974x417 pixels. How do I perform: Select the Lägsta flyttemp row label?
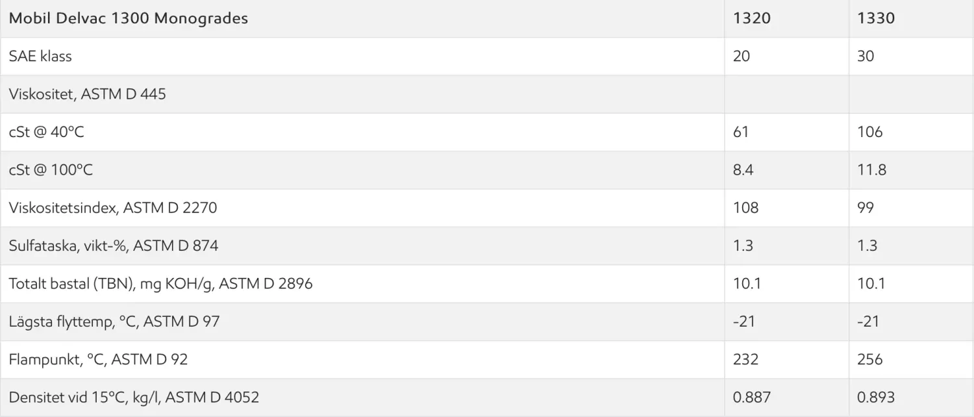pyautogui.click(x=114, y=322)
